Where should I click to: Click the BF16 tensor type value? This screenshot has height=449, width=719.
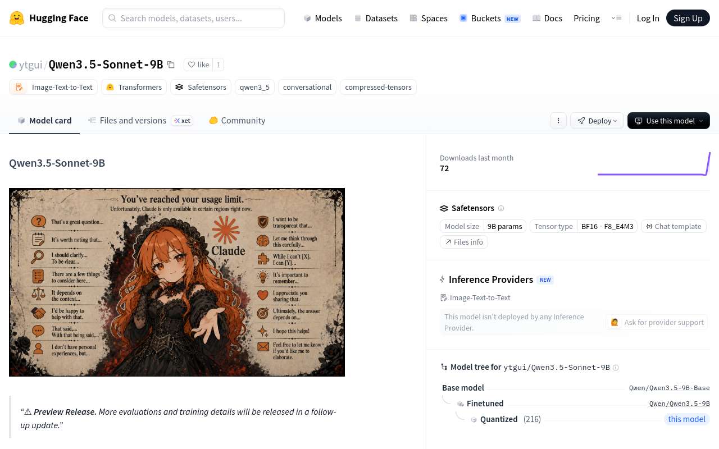coord(589,226)
